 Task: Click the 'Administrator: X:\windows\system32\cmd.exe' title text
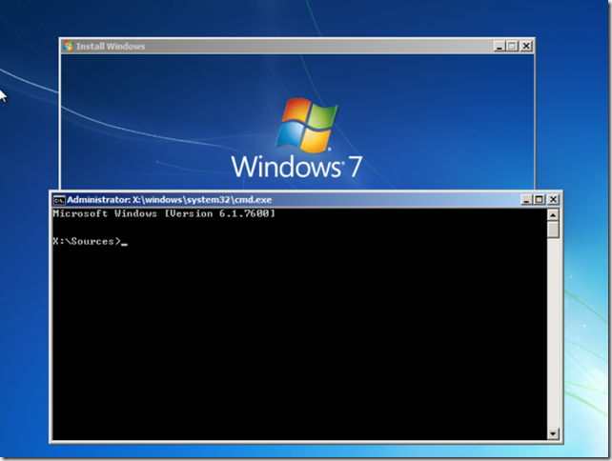pos(170,200)
